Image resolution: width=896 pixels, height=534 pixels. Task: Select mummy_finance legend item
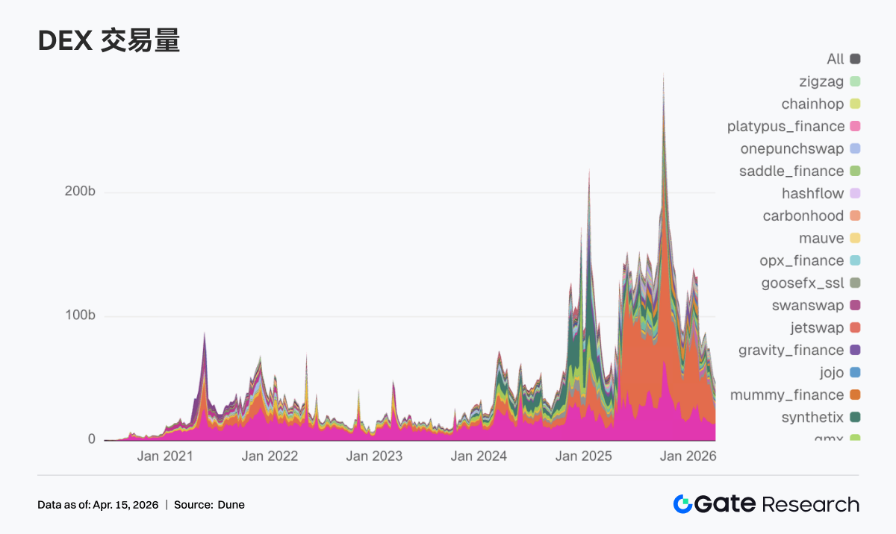[786, 395]
